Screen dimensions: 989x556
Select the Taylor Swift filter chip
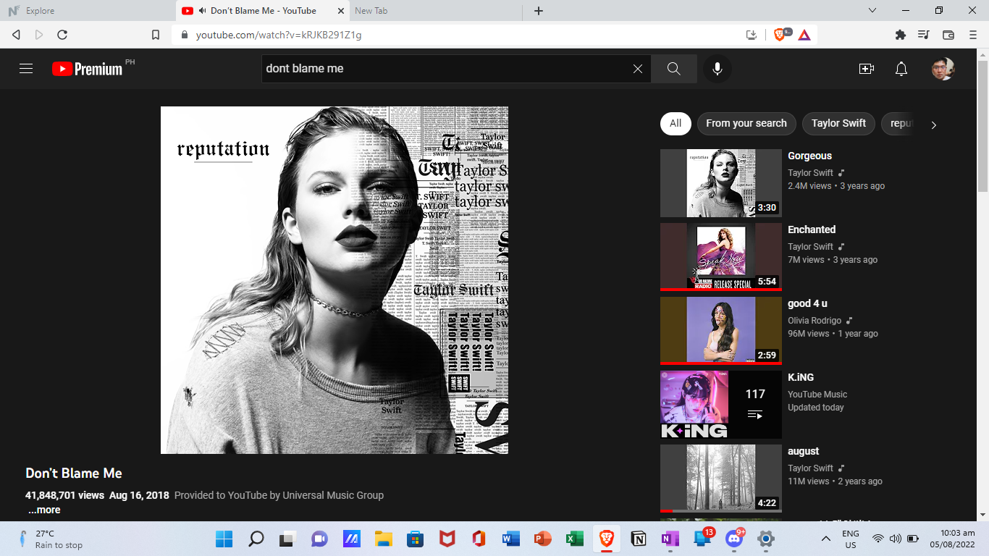838,123
